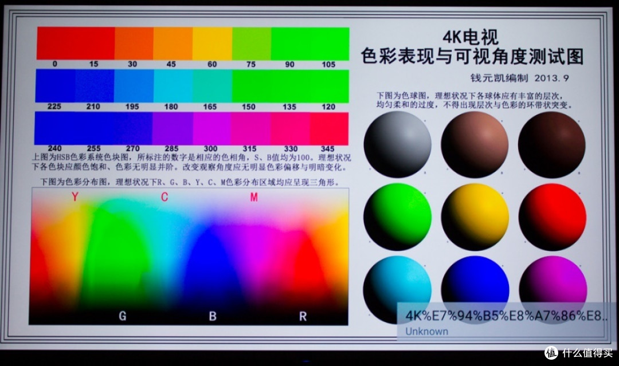Image resolution: width=619 pixels, height=366 pixels.
Task: Pick the yellow swatch labeled 60
Action: [x=212, y=44]
